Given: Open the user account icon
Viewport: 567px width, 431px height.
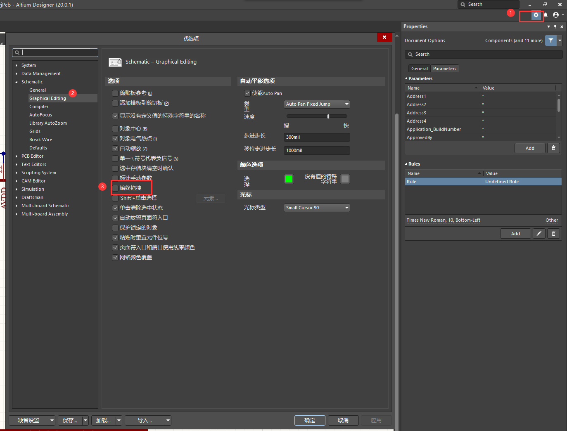Looking at the screenshot, I should [x=556, y=15].
